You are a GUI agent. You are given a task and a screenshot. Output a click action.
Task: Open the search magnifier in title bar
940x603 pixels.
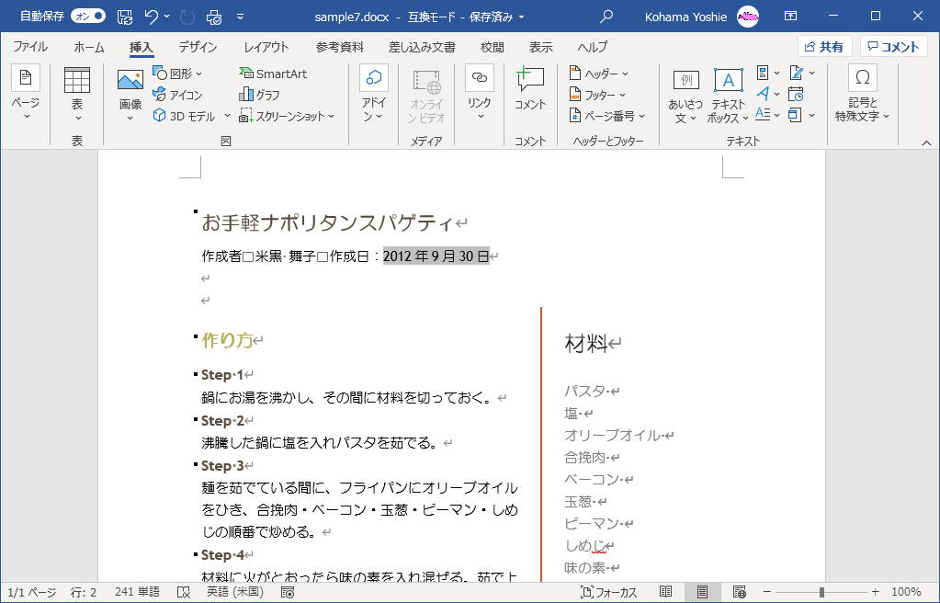click(606, 17)
